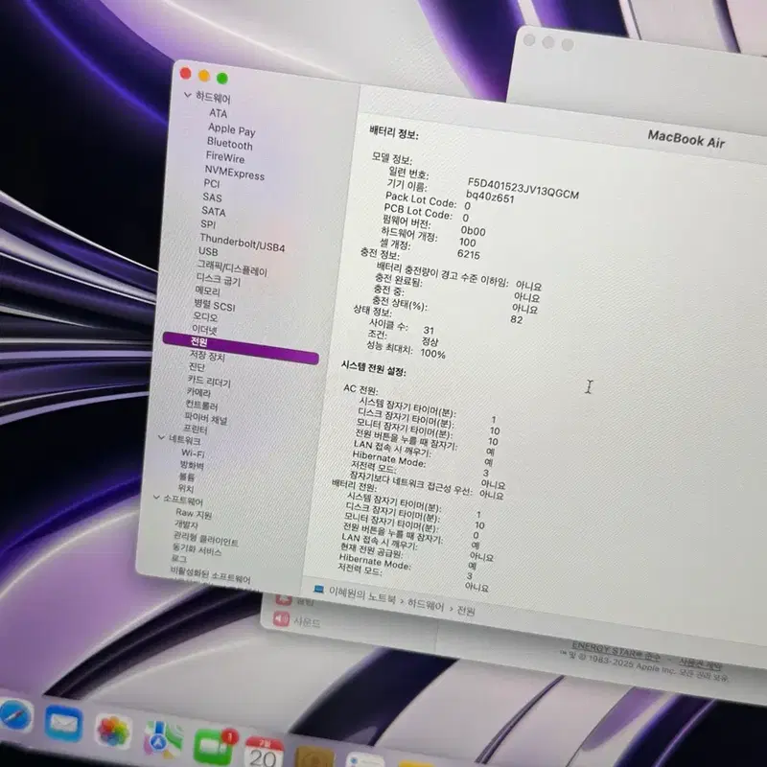Select 관리형 클라이언트 in the sidebar
Screen dimensions: 767x767
206,540
